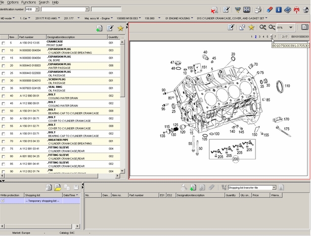The width and height of the screenshot is (311, 236).
Task: Check the box for item 10 EXPANSION PLUG
Action: (4, 51)
